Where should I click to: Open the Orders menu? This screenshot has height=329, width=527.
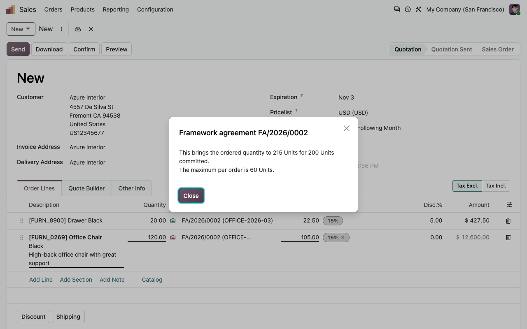tap(54, 9)
